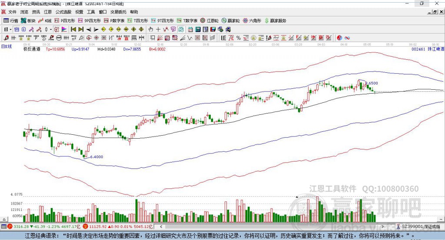The width and height of the screenshot is (445, 240).
Task: Click the Tp=10.6856 value
Action: [55, 49]
